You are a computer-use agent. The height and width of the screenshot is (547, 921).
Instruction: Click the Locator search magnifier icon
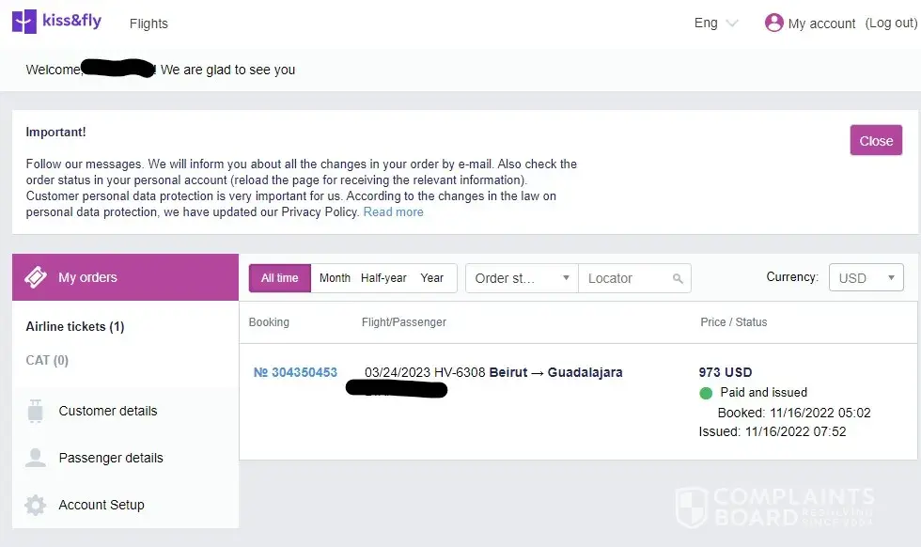[678, 278]
